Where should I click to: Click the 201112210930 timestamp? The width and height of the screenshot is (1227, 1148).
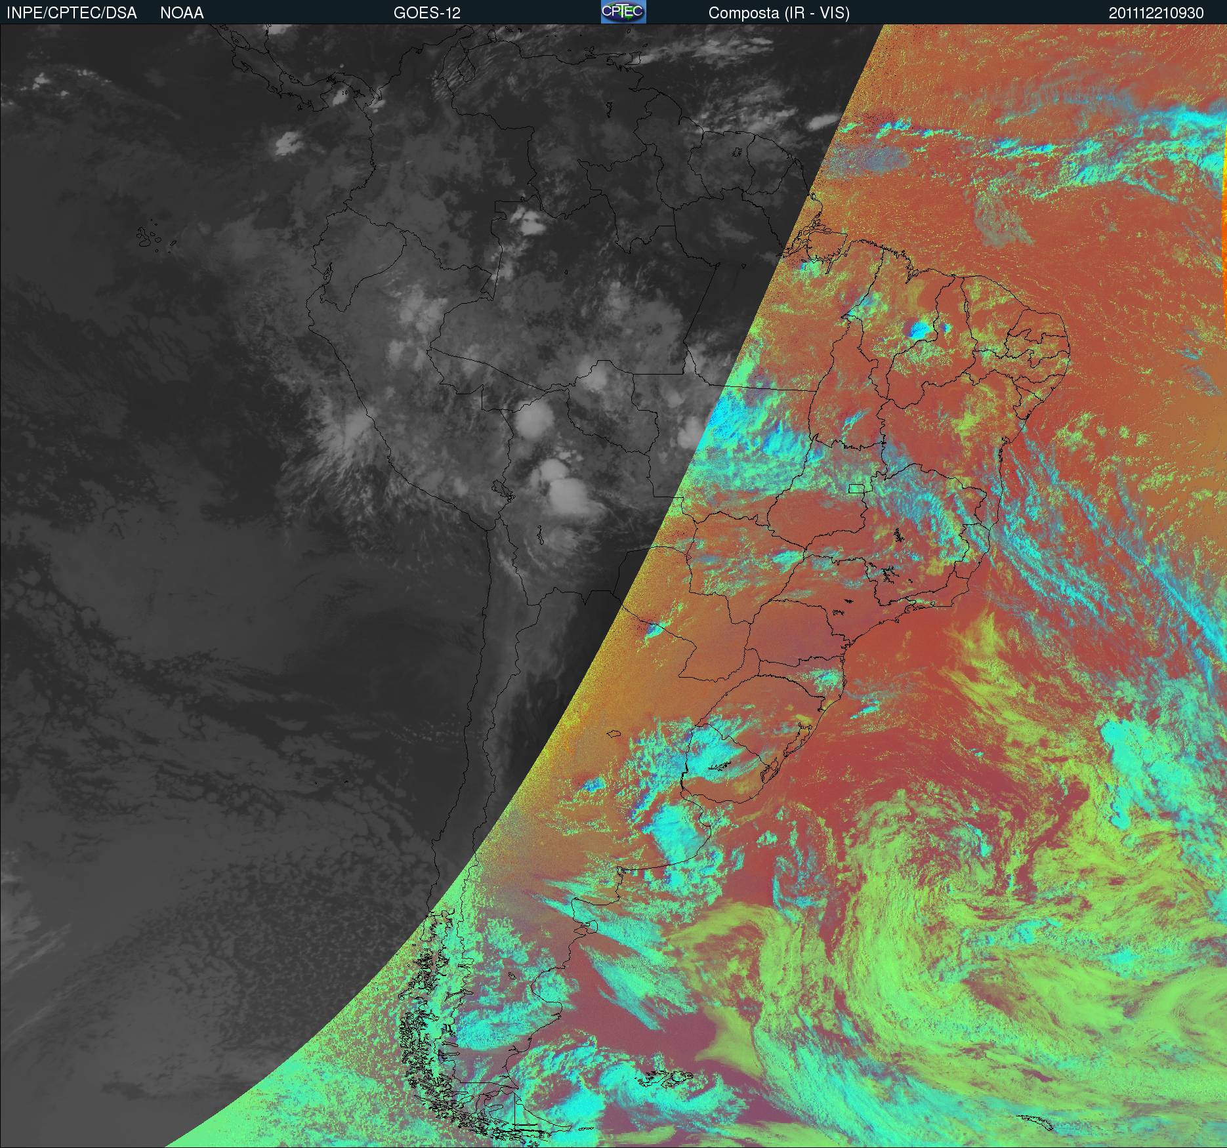click(x=1156, y=13)
